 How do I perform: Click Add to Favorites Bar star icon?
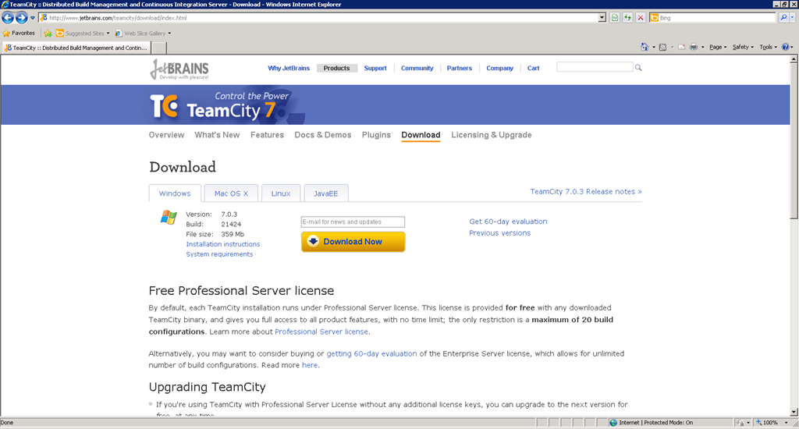tap(48, 33)
